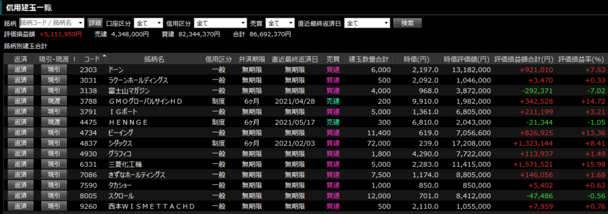Sort by 評価損益率(%) column header
Image resolution: width=608 pixels, height=214 pixels.
click(x=582, y=59)
